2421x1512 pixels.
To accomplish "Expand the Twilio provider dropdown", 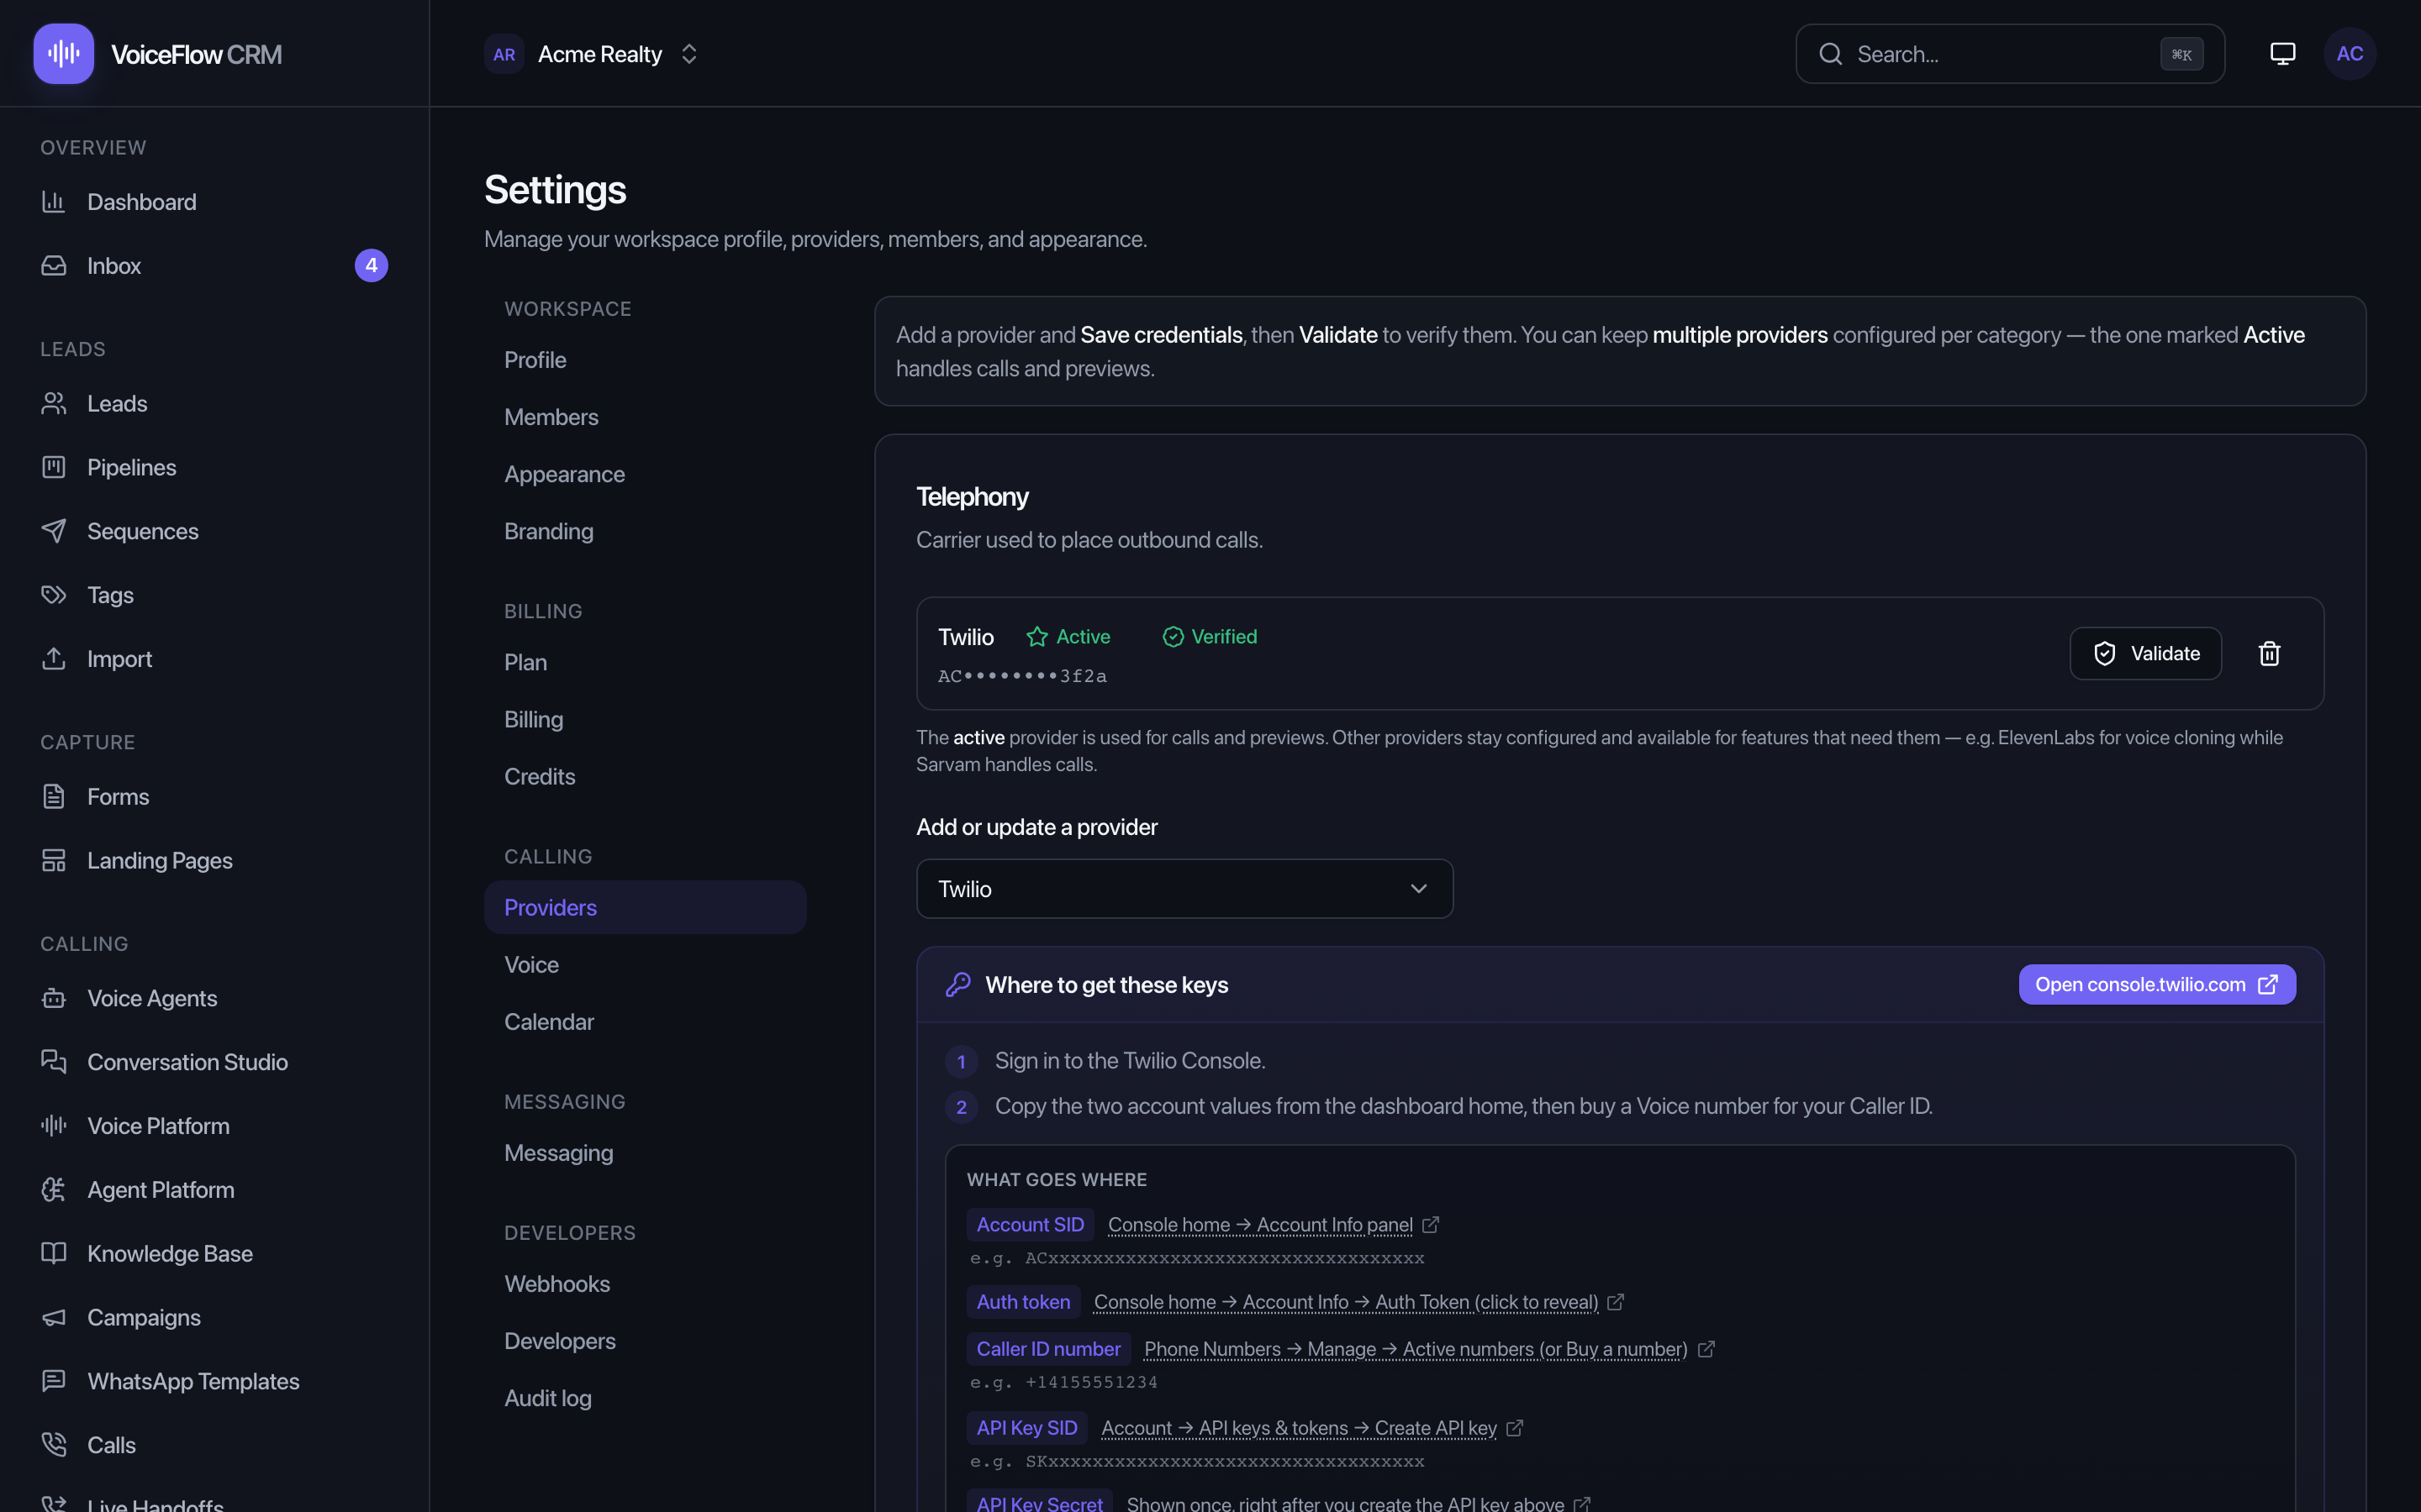I will 1184,889.
